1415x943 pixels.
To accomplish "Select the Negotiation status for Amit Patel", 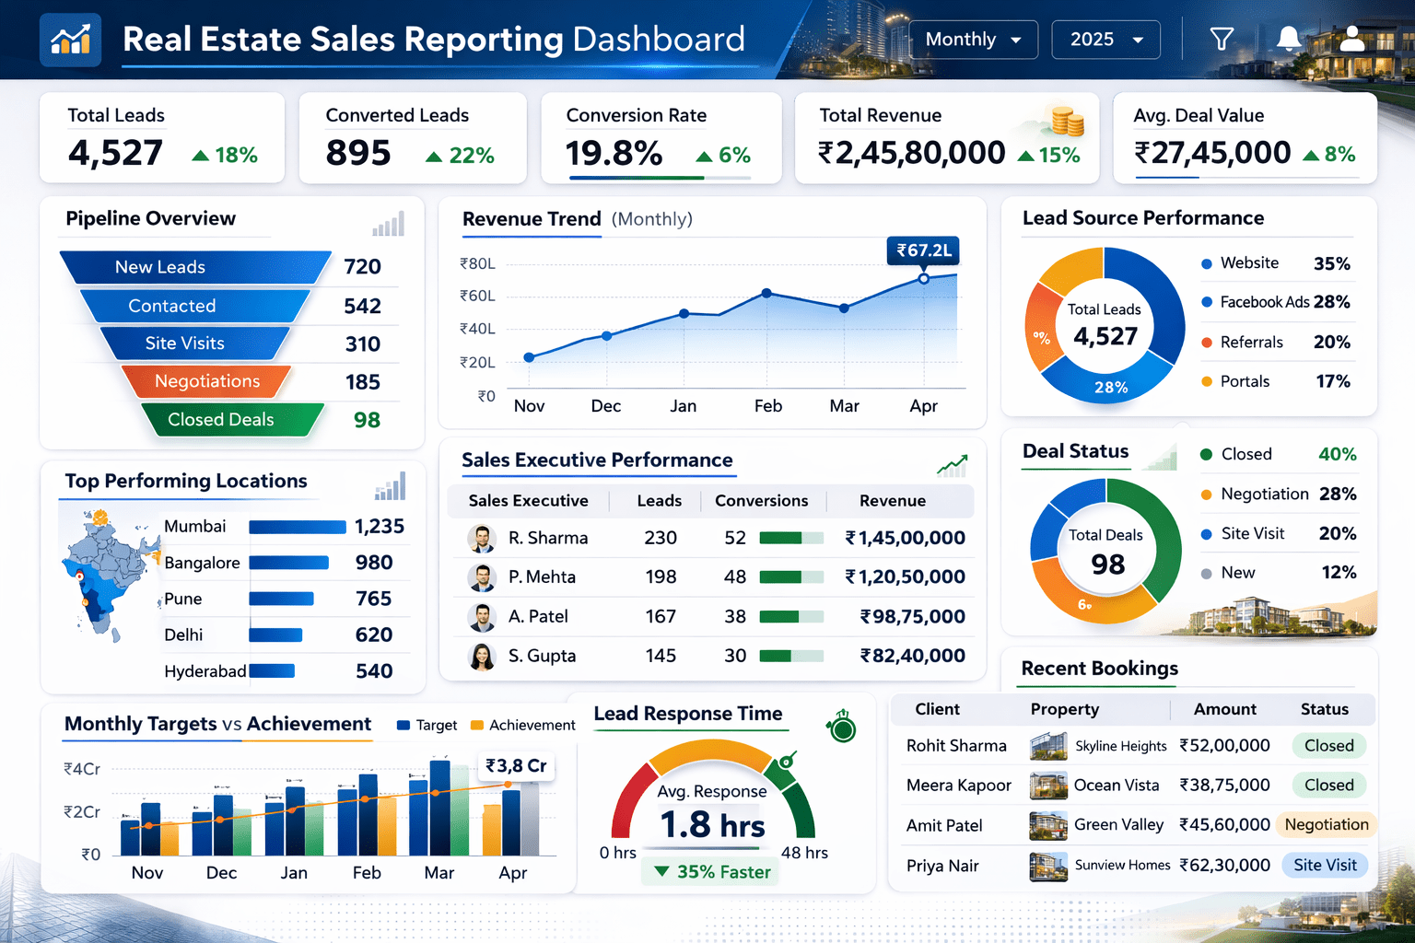I will click(x=1327, y=825).
